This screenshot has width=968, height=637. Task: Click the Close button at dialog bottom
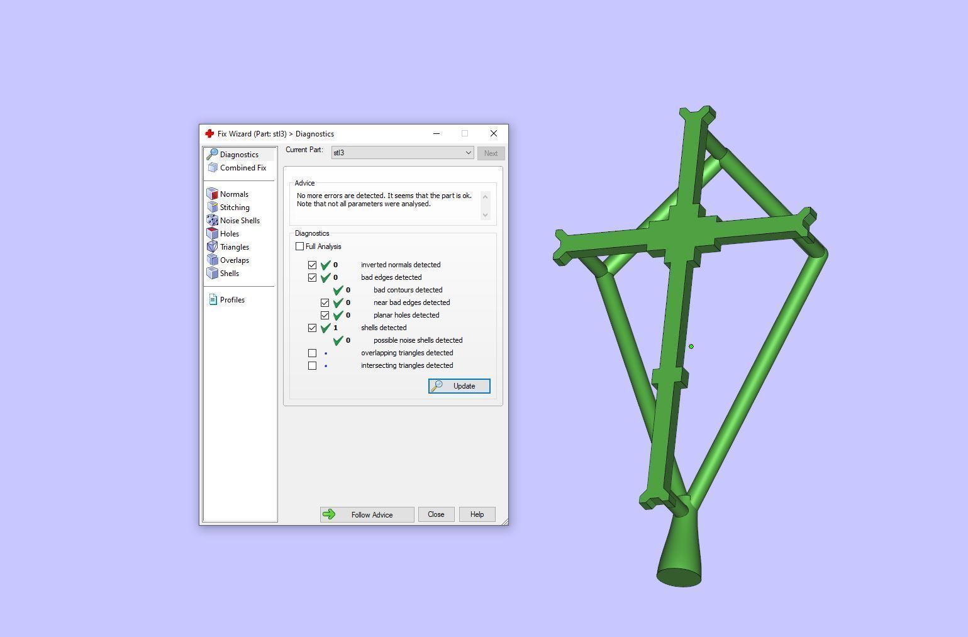click(436, 514)
